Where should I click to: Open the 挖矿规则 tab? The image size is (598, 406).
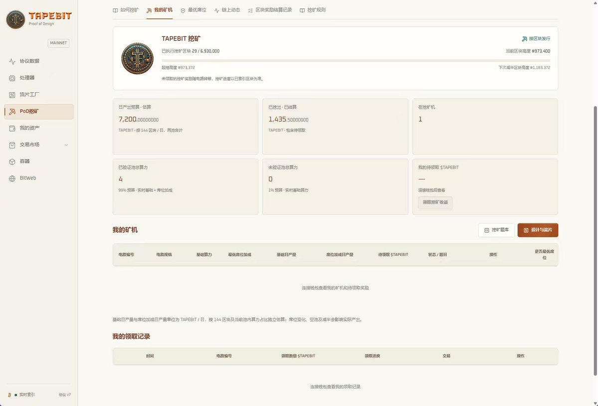(x=313, y=10)
